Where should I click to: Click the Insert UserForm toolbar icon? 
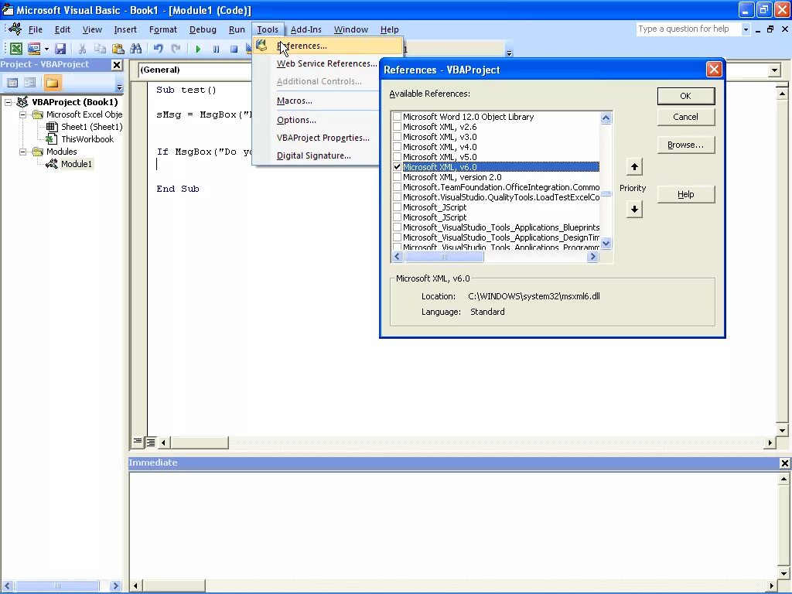(34, 49)
